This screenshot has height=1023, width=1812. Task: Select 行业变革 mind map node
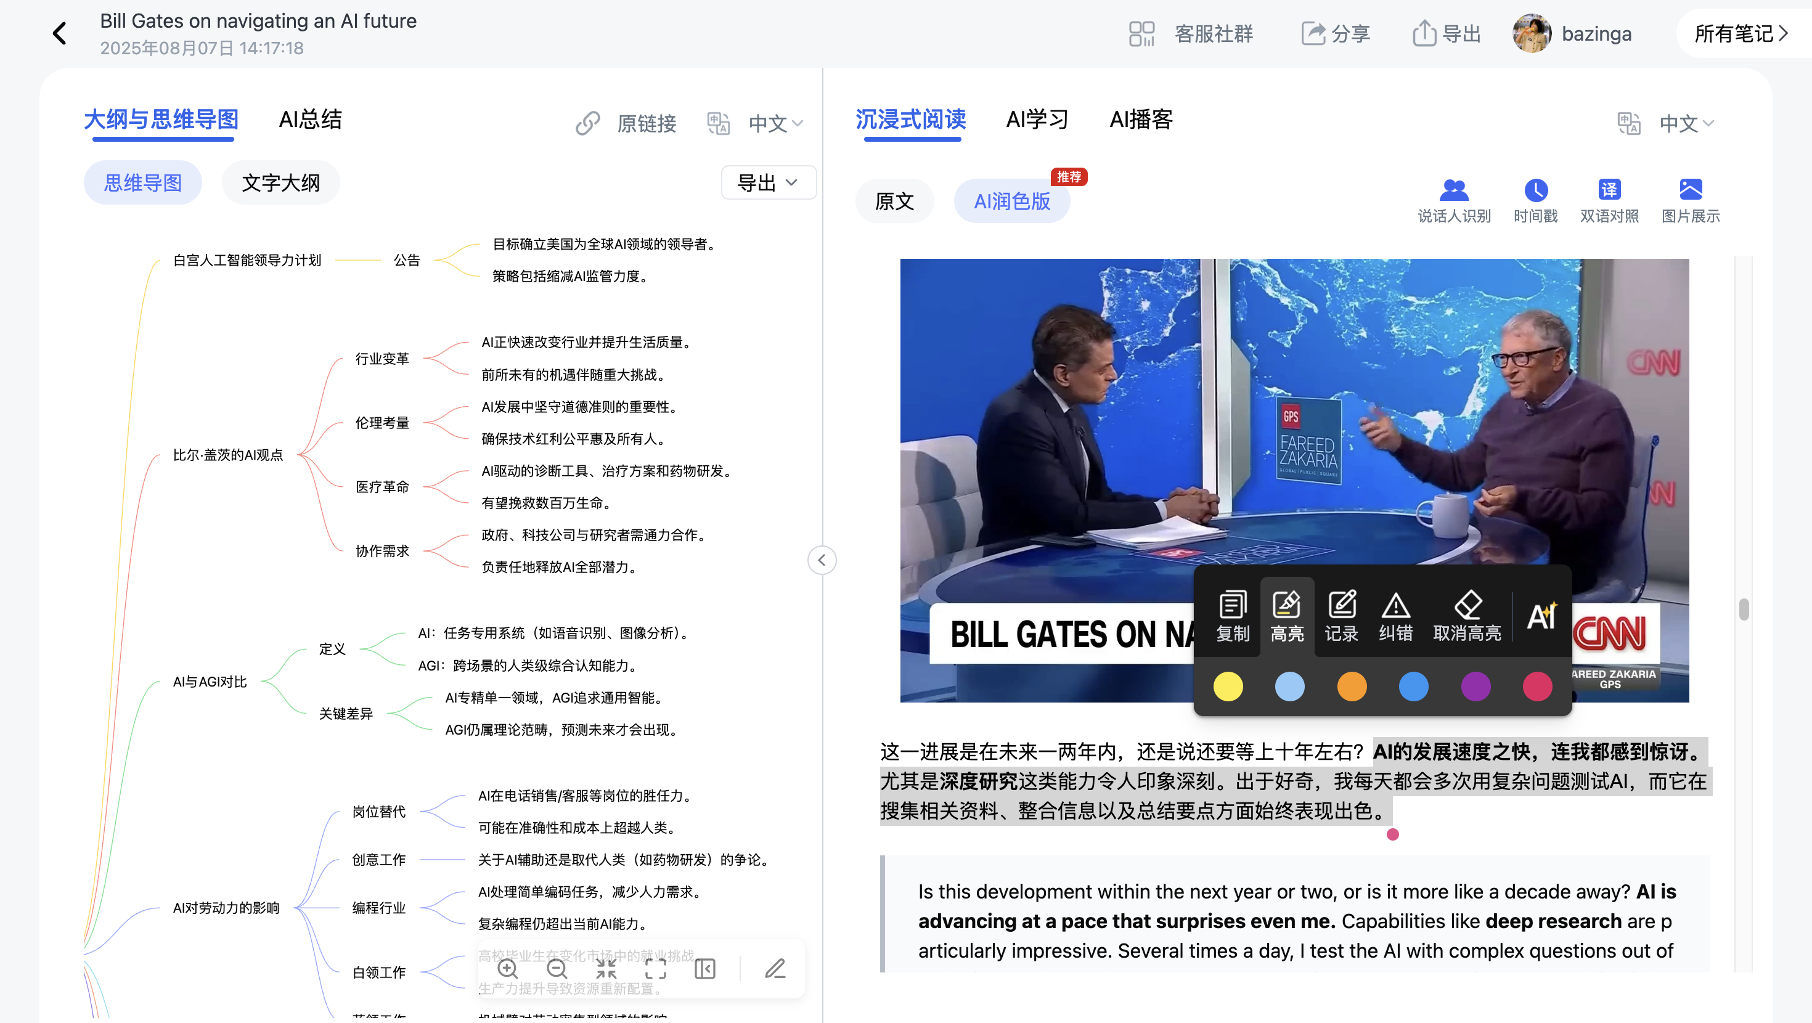(382, 358)
